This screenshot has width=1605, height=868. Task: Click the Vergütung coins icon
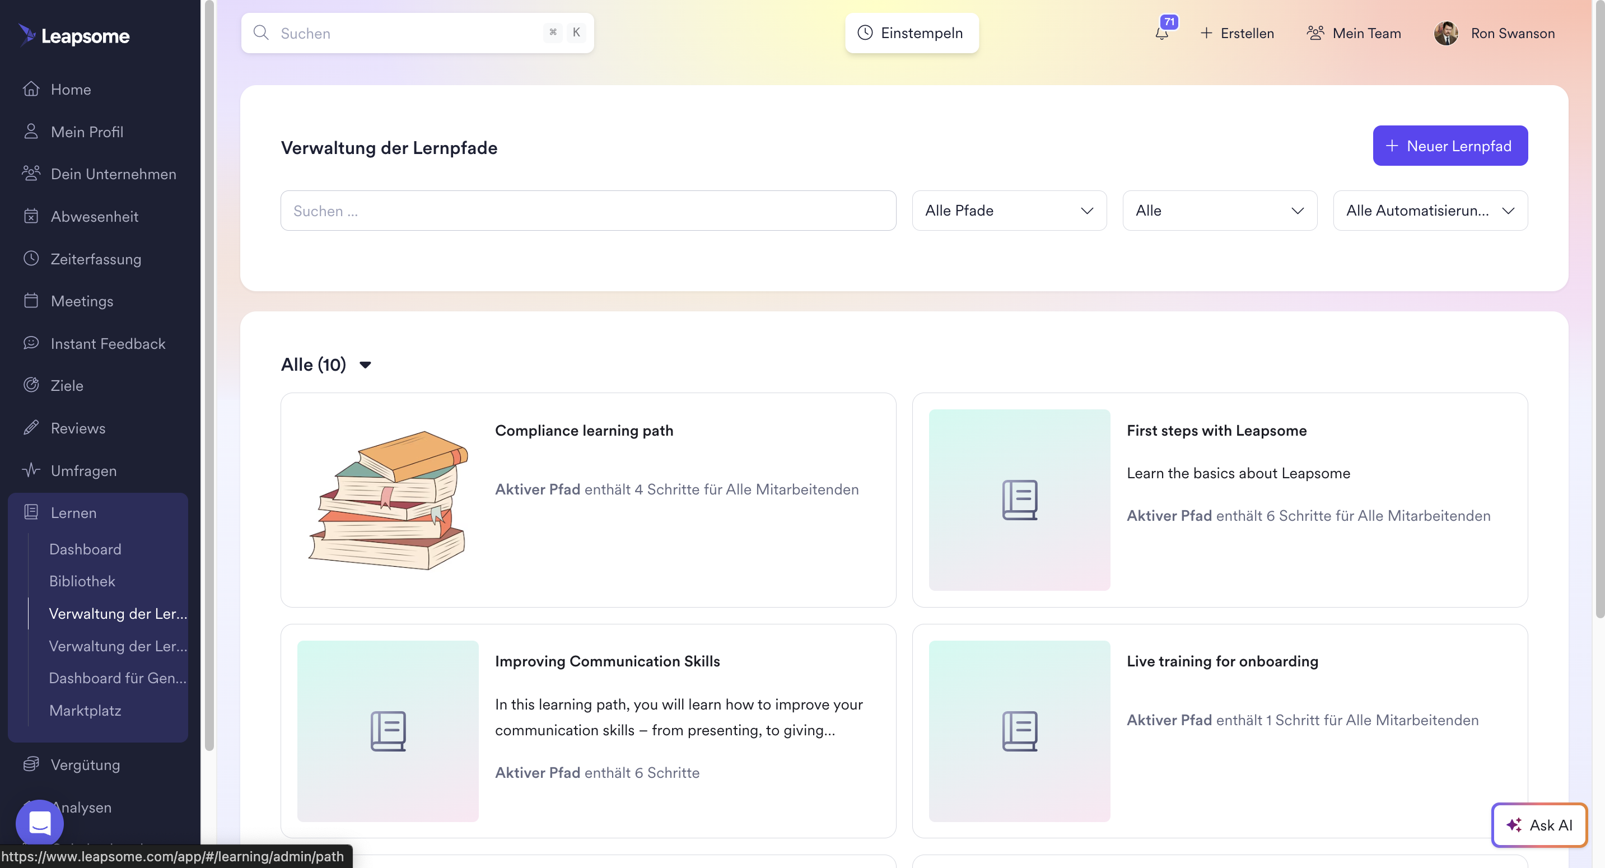pyautogui.click(x=31, y=764)
